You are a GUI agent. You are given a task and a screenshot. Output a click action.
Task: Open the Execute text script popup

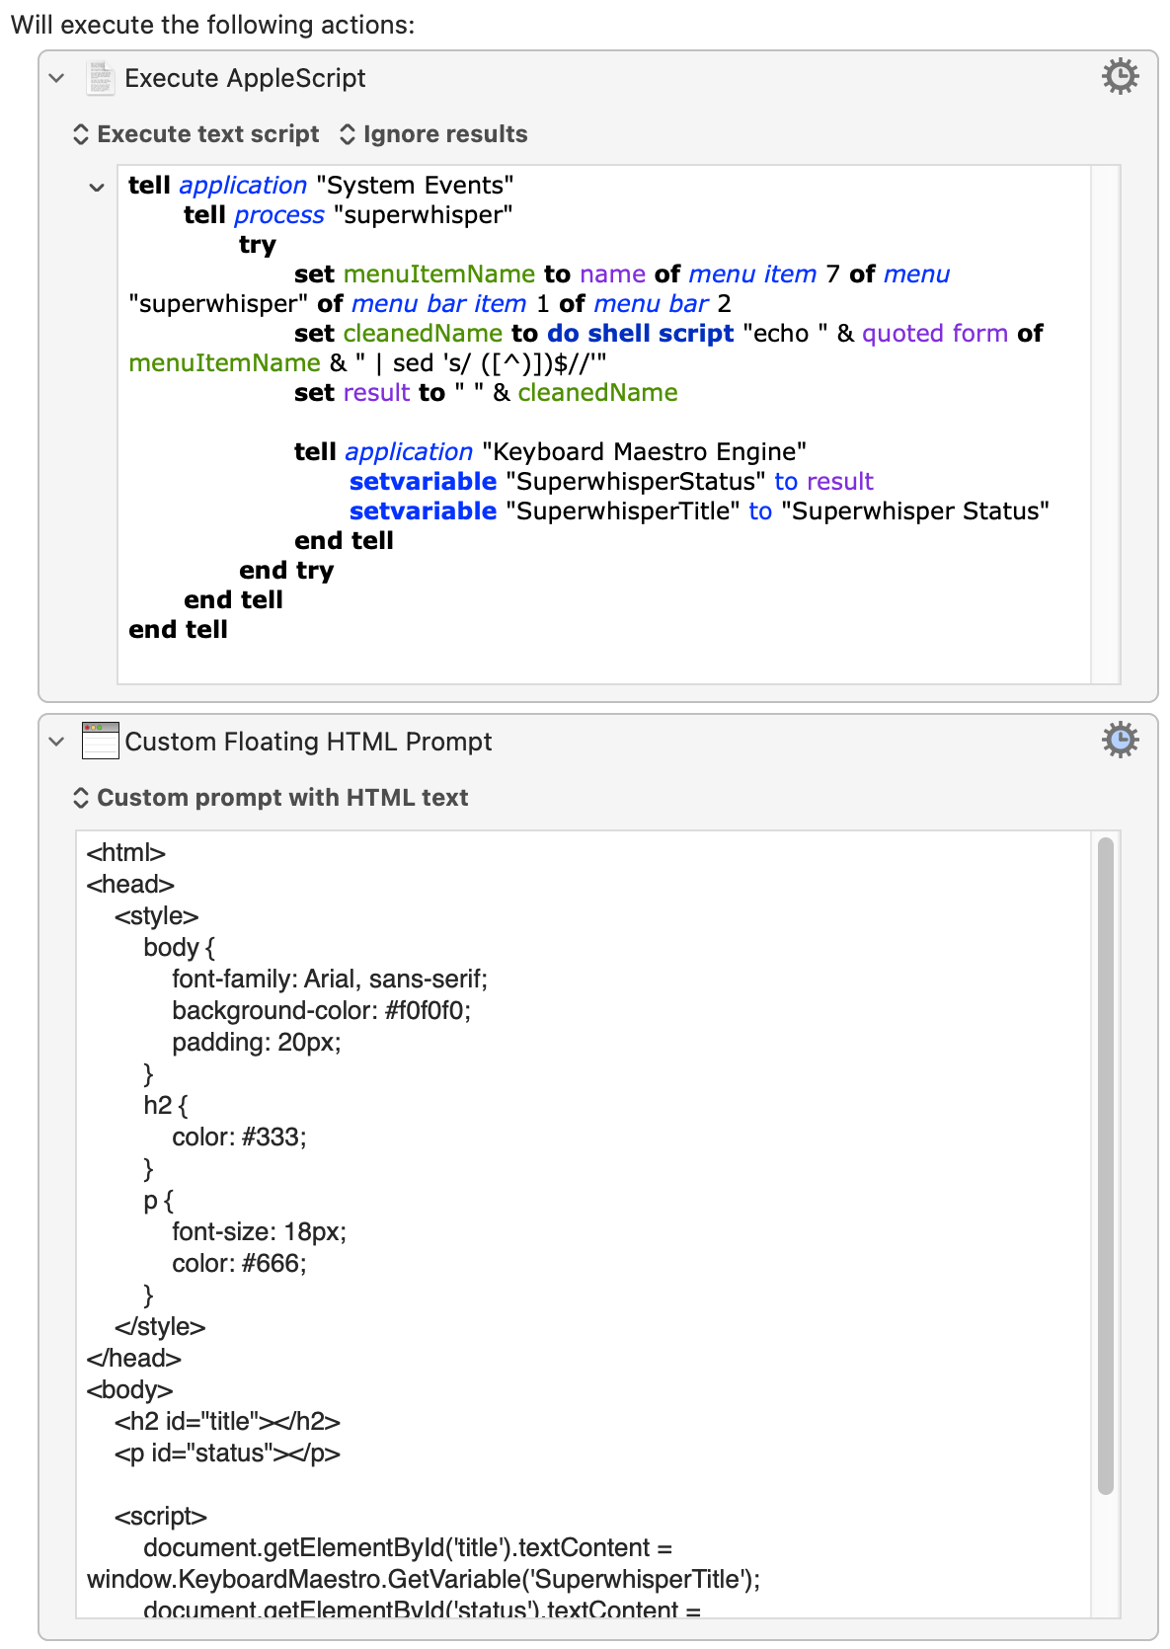click(196, 134)
